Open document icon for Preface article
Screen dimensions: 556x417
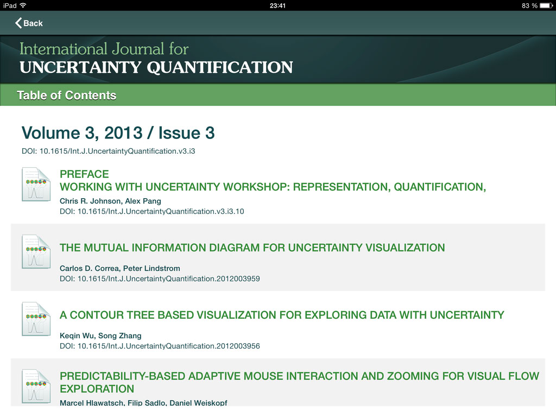click(36, 185)
